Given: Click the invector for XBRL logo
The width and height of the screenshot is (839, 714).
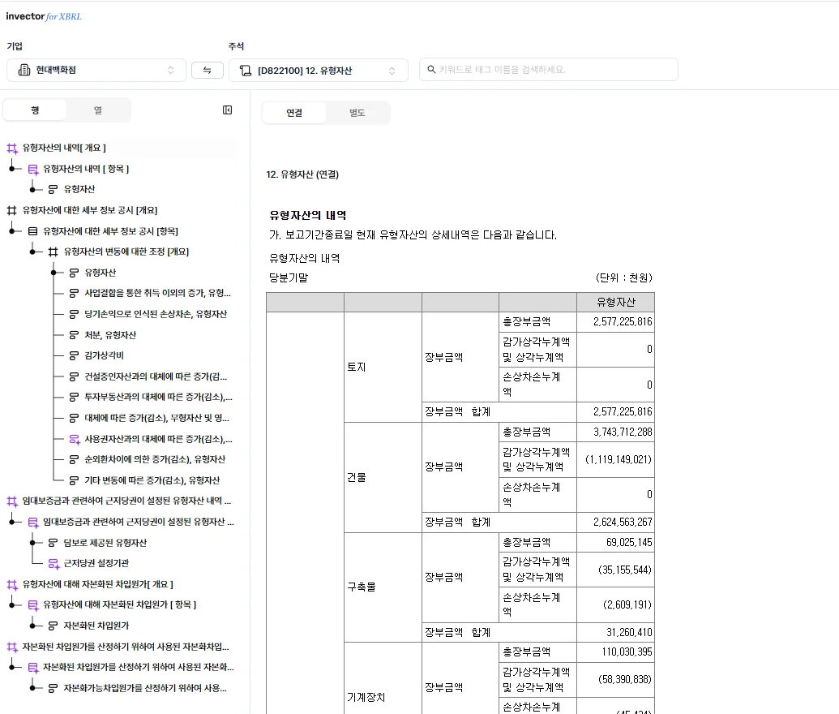Looking at the screenshot, I should [x=43, y=15].
